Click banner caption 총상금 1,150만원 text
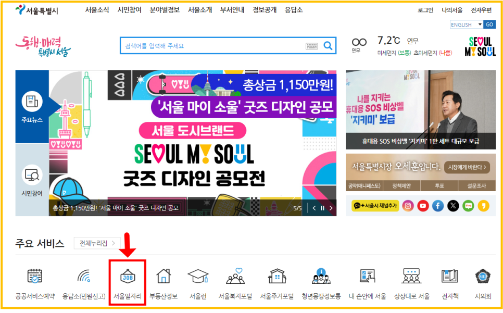Screen dimensions: 503x313 (x=116, y=208)
